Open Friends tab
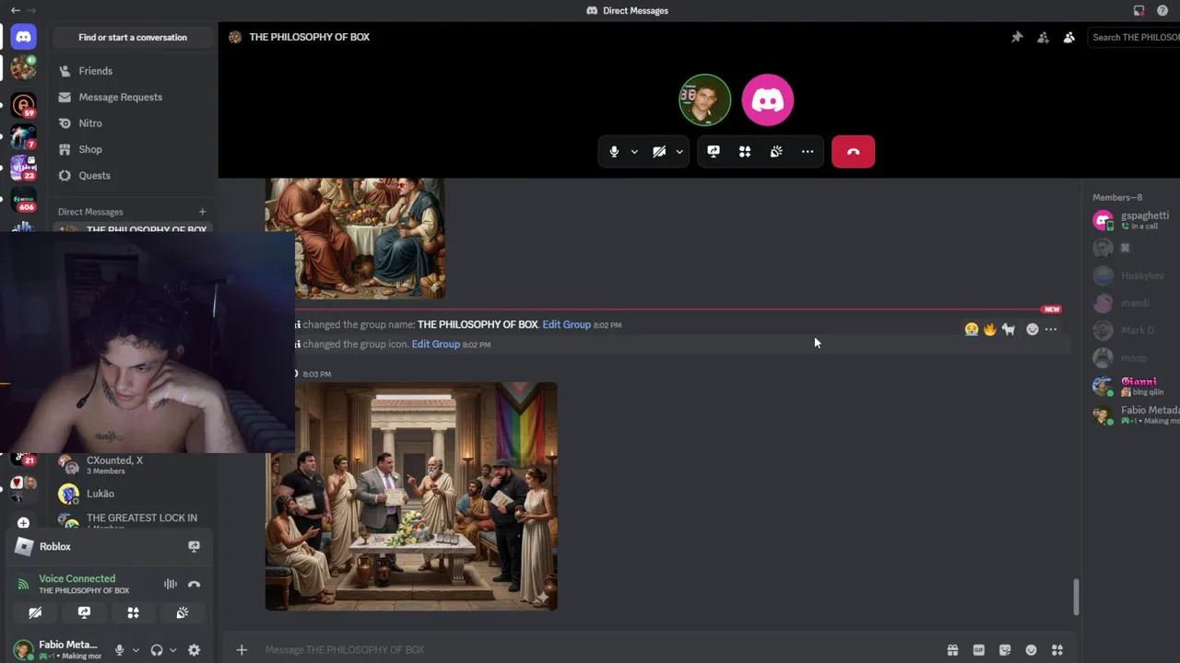 [135, 71]
